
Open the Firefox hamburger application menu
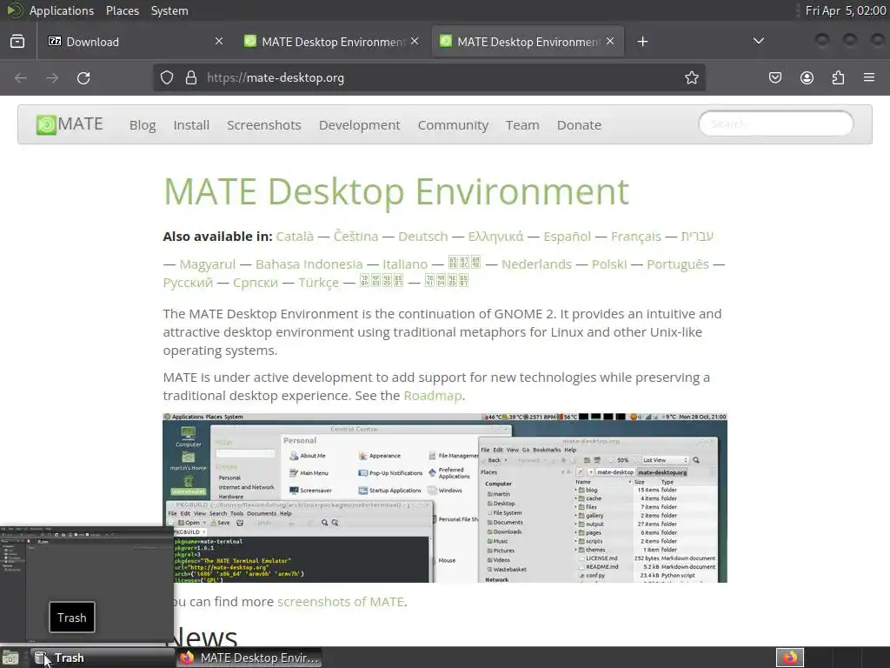[x=869, y=77]
